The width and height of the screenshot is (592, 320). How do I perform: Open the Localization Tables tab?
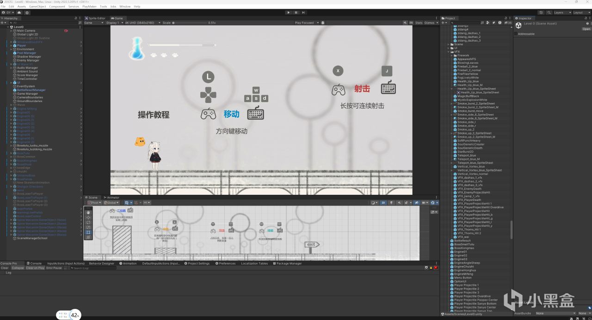(x=254, y=263)
